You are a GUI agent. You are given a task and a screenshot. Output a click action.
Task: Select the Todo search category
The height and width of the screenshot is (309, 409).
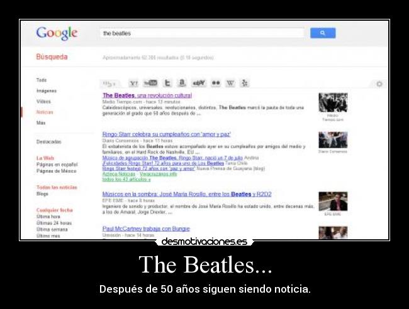tap(42, 80)
